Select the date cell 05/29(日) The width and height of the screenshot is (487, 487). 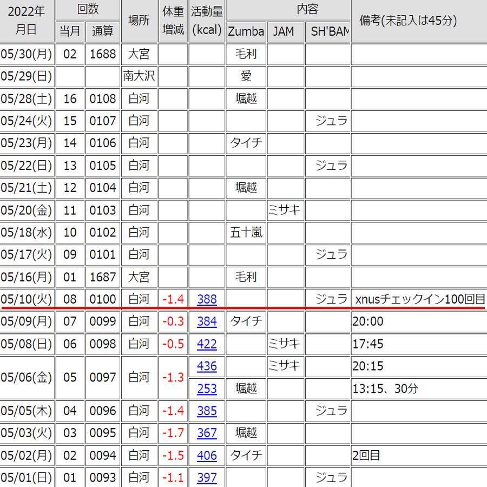pos(27,76)
